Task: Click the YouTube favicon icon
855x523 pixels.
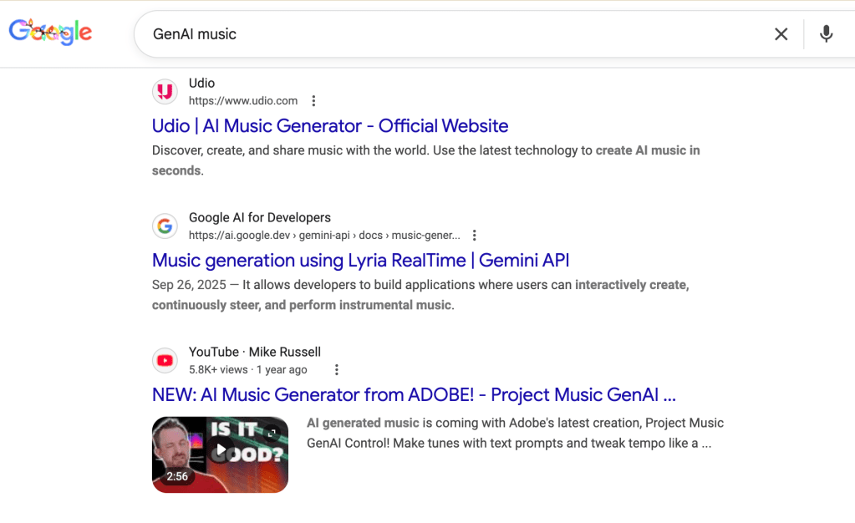Action: click(165, 361)
